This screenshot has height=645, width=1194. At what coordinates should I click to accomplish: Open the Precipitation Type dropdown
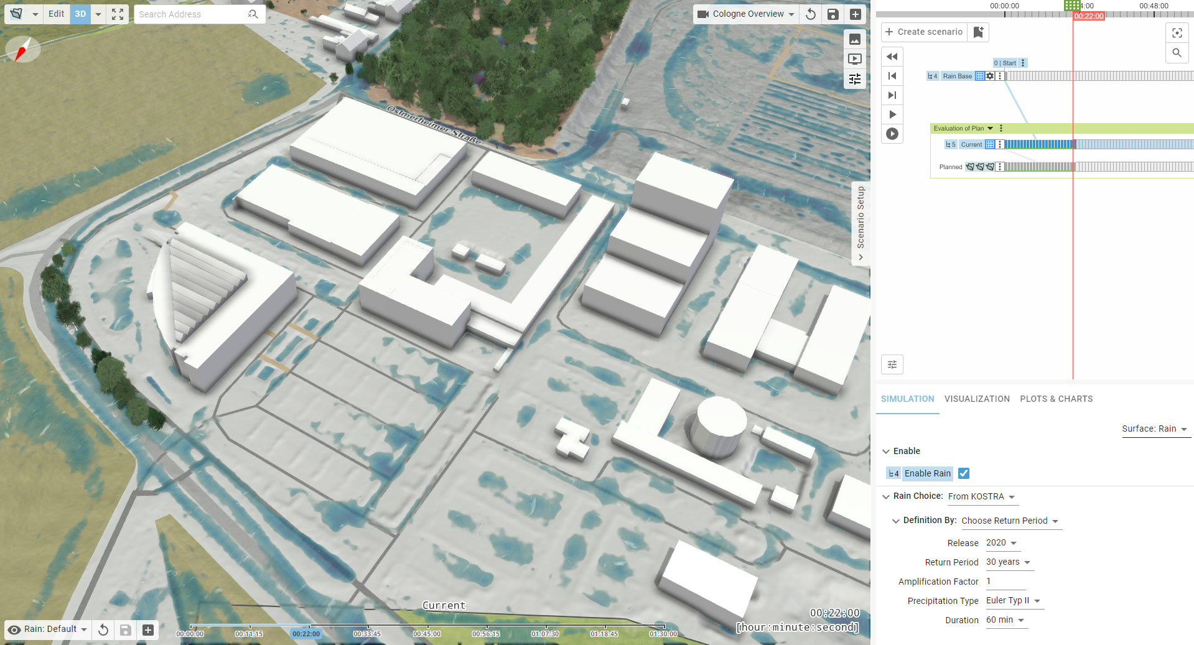click(x=1013, y=601)
